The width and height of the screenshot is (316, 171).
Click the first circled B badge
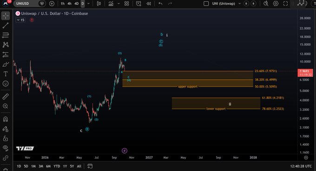(246, 3)
